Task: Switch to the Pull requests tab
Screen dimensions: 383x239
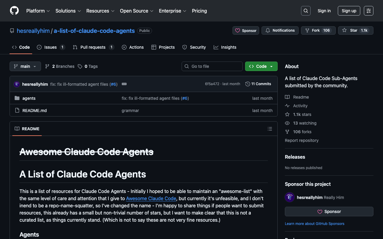Action: tap(93, 47)
